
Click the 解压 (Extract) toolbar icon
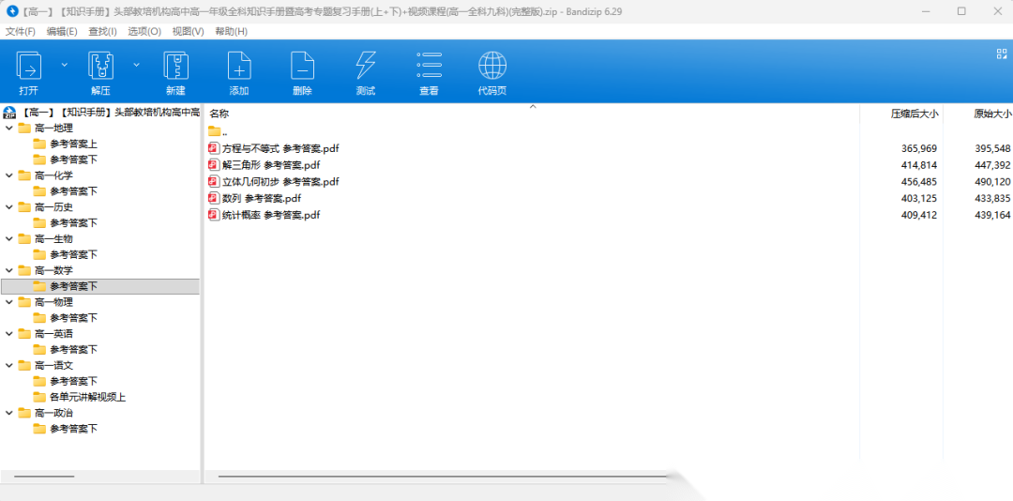tap(100, 67)
